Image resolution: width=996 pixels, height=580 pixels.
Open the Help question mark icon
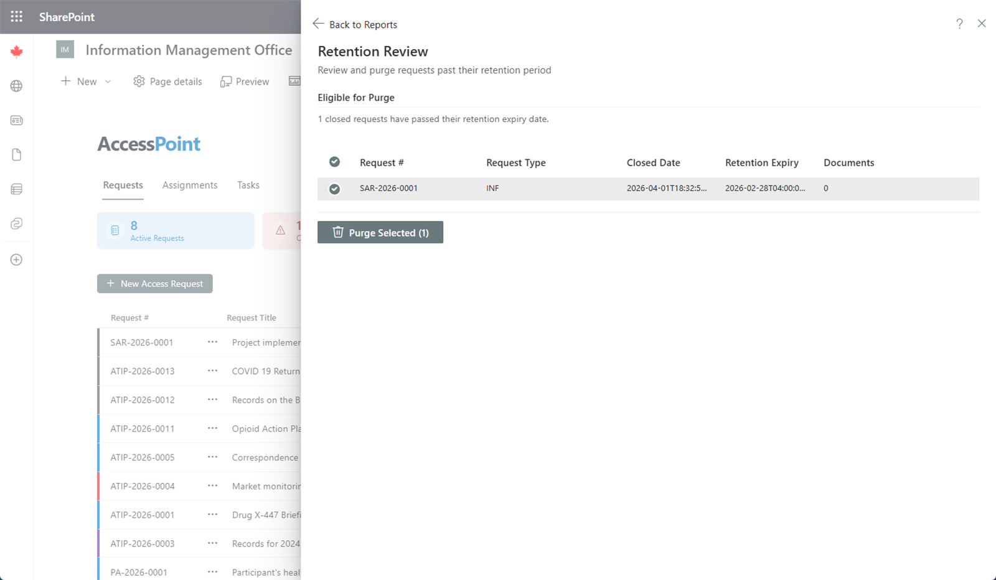coord(959,24)
